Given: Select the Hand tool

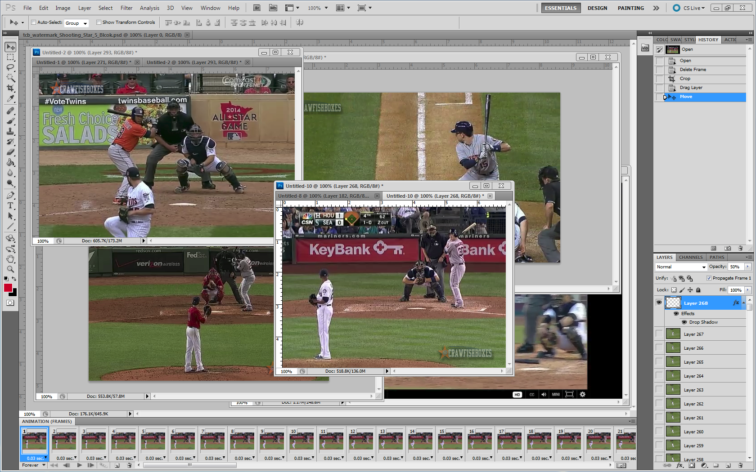Looking at the screenshot, I should pyautogui.click(x=11, y=259).
